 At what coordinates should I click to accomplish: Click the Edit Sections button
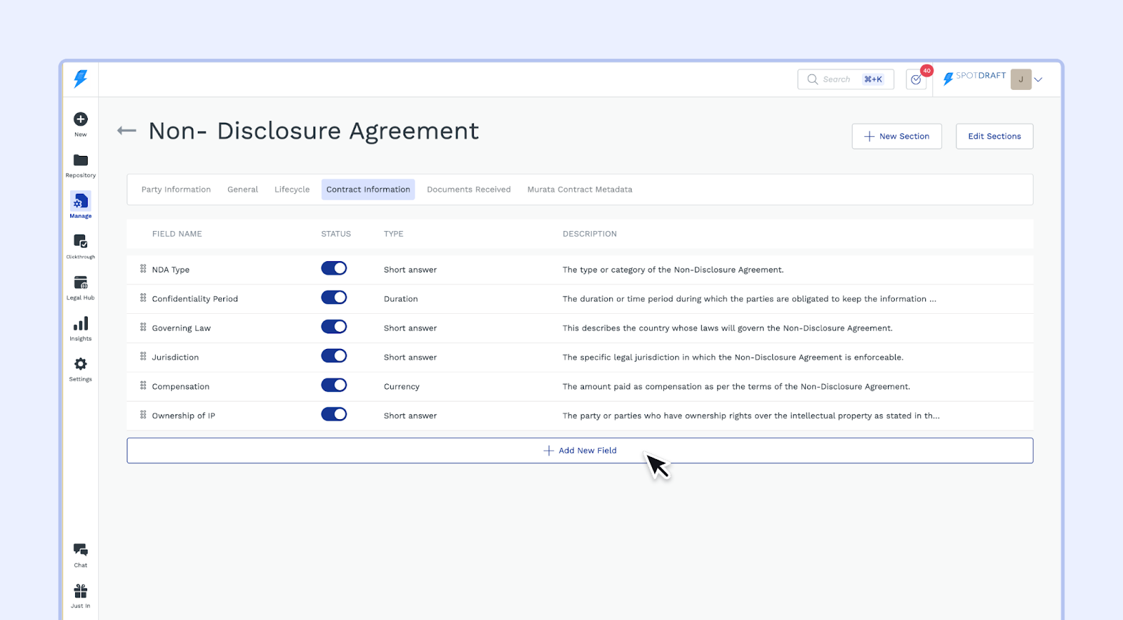point(994,136)
